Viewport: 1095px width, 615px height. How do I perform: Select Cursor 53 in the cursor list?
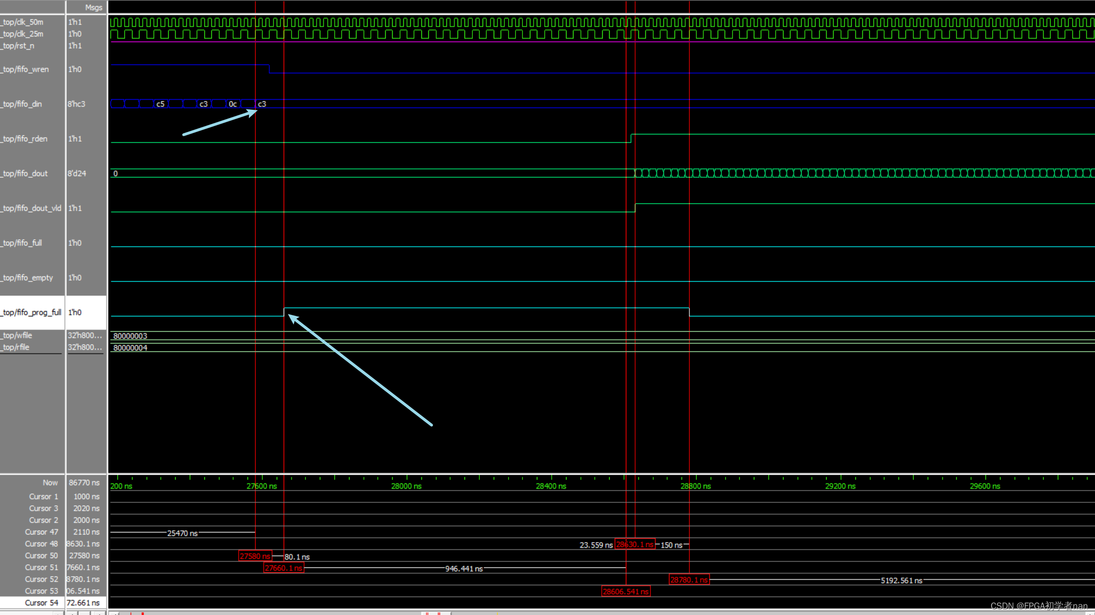point(41,591)
